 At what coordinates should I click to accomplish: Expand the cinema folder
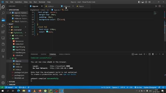[x=9, y=27]
